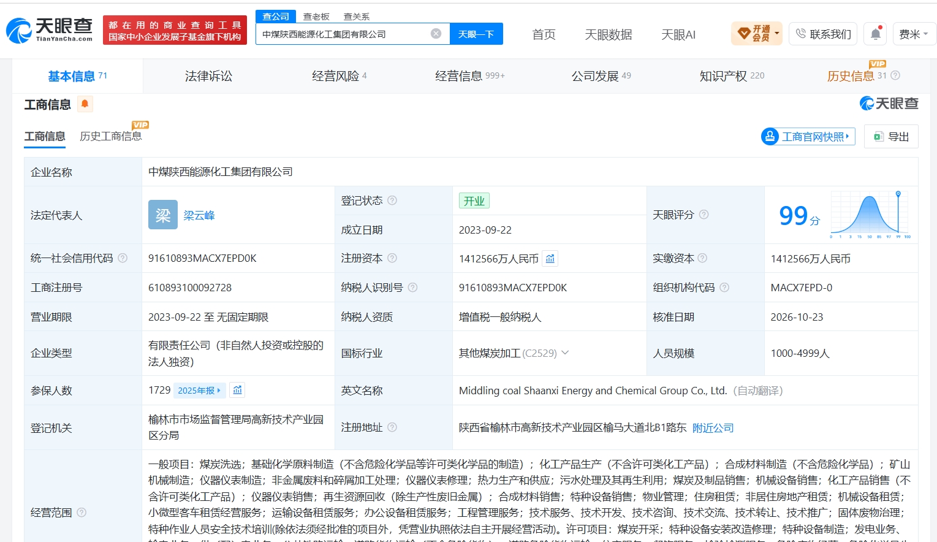Click the 天眼一下 search button

click(476, 34)
